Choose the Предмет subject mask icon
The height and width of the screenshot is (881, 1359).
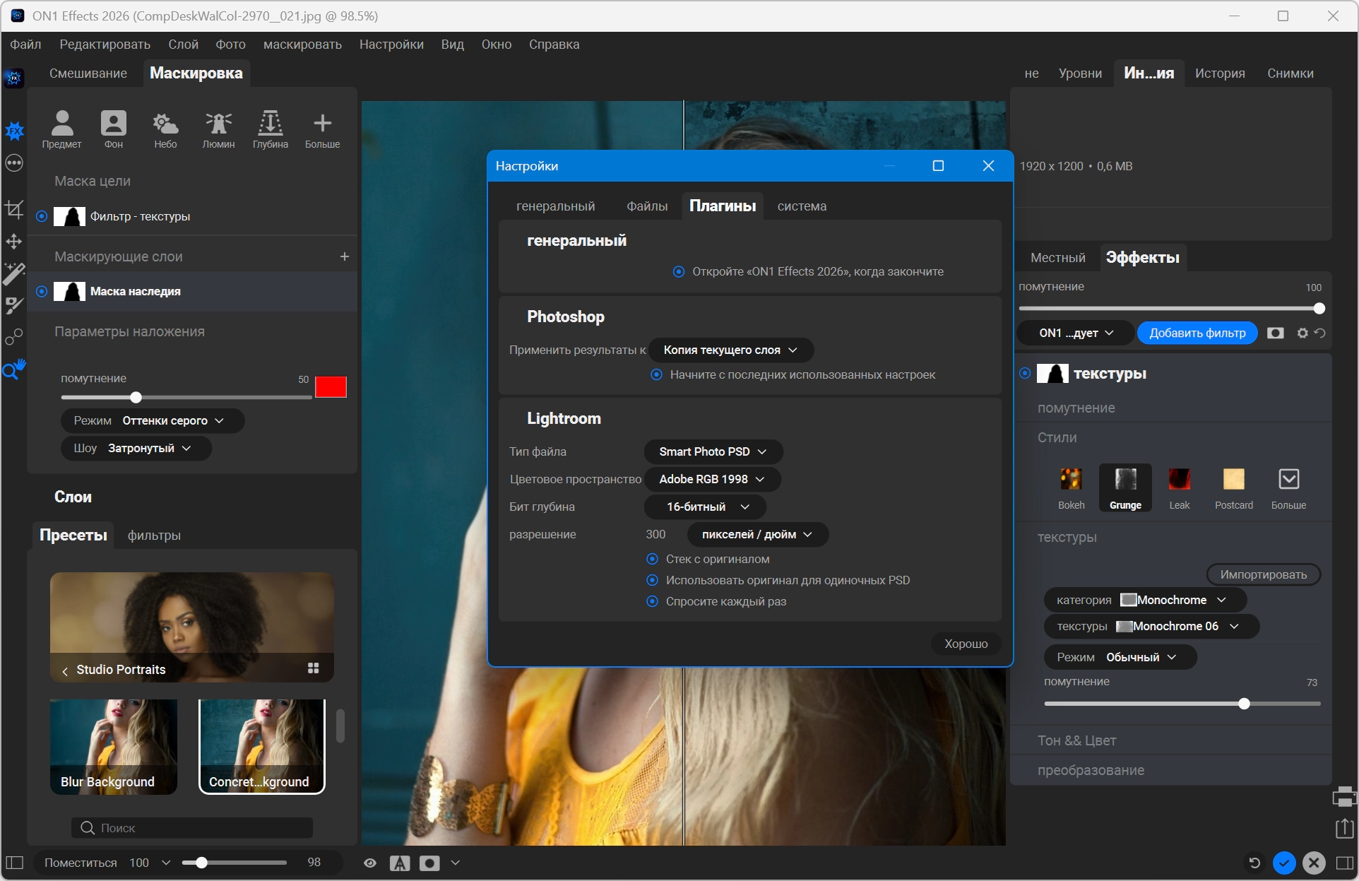coord(62,129)
